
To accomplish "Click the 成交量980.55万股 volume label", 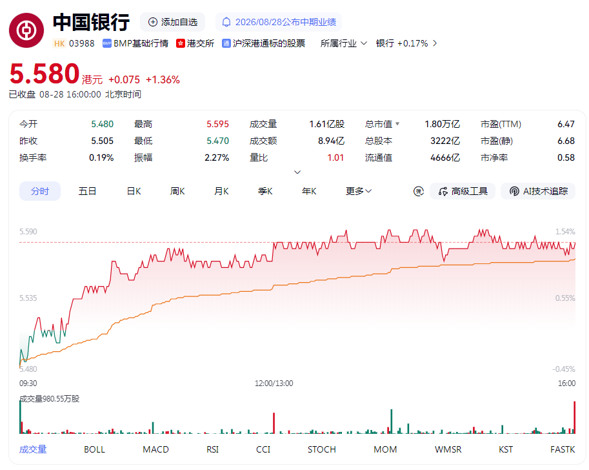I will click(x=50, y=399).
